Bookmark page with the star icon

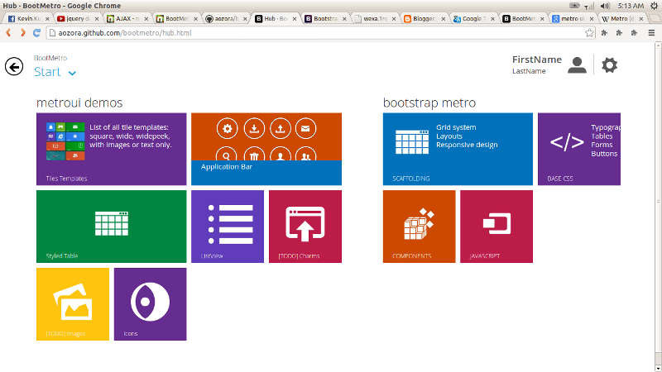pos(589,33)
